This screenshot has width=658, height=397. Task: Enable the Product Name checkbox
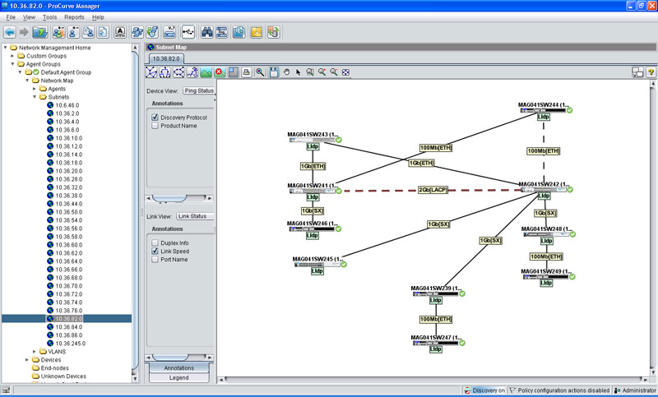pos(155,126)
